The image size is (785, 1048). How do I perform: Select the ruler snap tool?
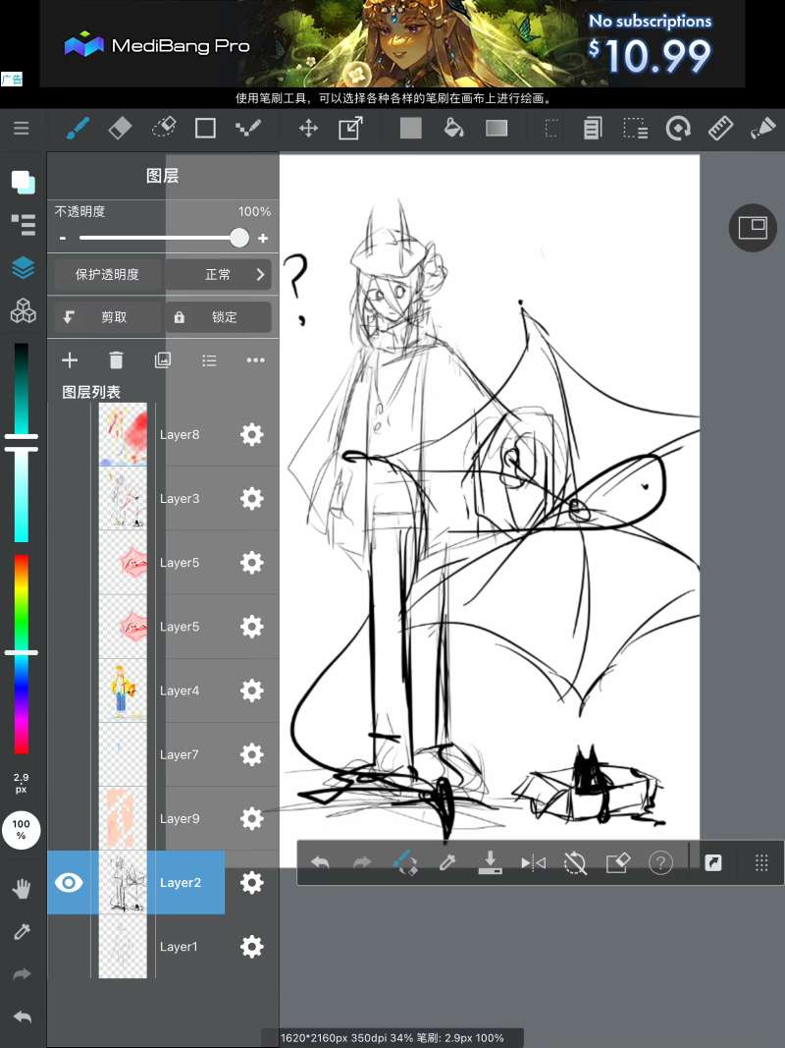tap(720, 128)
